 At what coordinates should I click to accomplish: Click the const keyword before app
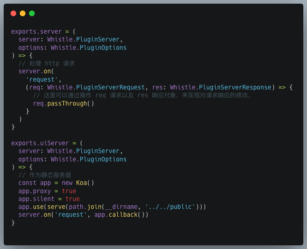click(27, 183)
